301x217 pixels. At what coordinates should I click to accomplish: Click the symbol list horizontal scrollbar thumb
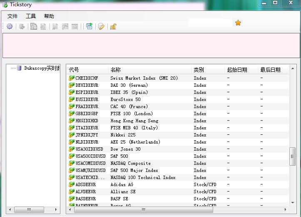(x=144, y=209)
